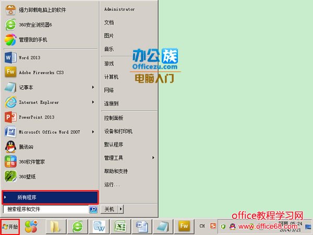Image resolution: width=313 pixels, height=235 pixels.
Task: Click the 搜索程序和文件 search box
Action: click(46, 209)
